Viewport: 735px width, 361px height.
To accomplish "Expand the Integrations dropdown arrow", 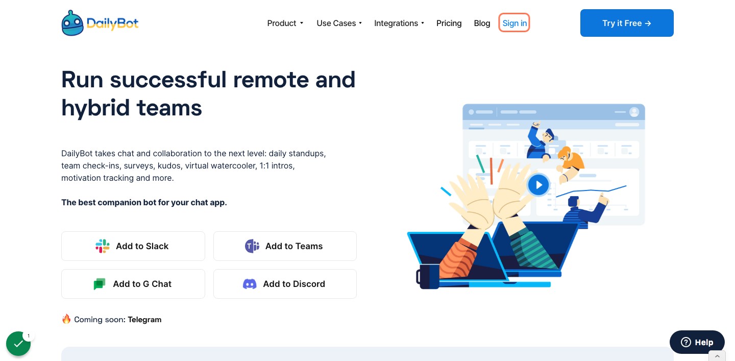I will (x=423, y=23).
